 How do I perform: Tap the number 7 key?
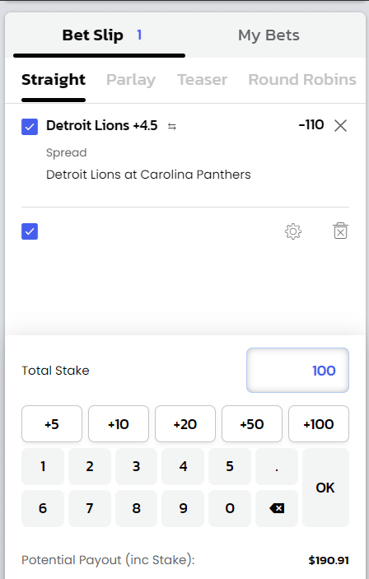click(90, 508)
